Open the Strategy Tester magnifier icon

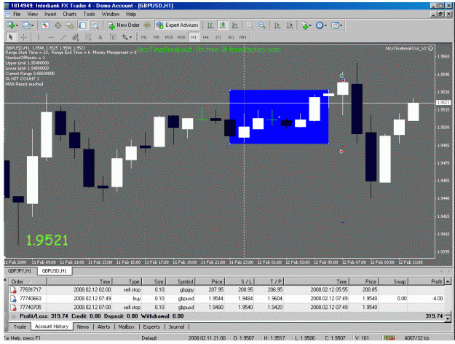(x=95, y=26)
